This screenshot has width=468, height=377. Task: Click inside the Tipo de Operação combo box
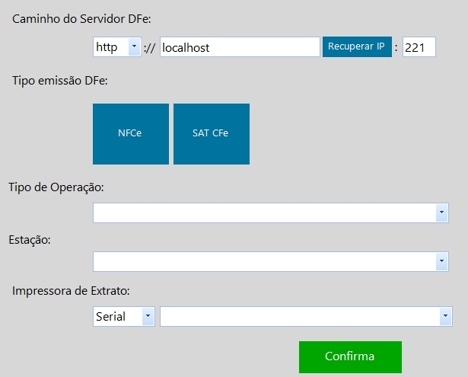coord(271,212)
